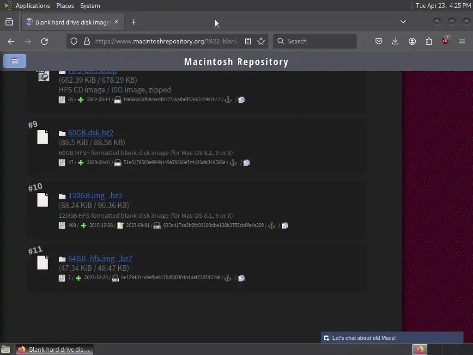Download 120GB.img_.bz2 file
Viewport: 473px width, 355px height.
95,196
